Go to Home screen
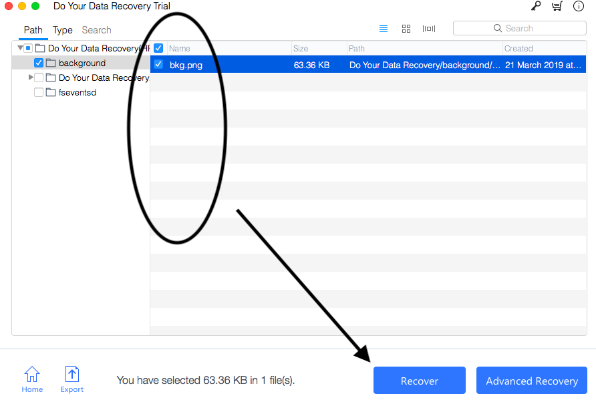This screenshot has height=408, width=596. [x=32, y=379]
